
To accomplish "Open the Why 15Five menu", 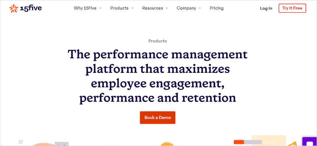I will pos(85,8).
